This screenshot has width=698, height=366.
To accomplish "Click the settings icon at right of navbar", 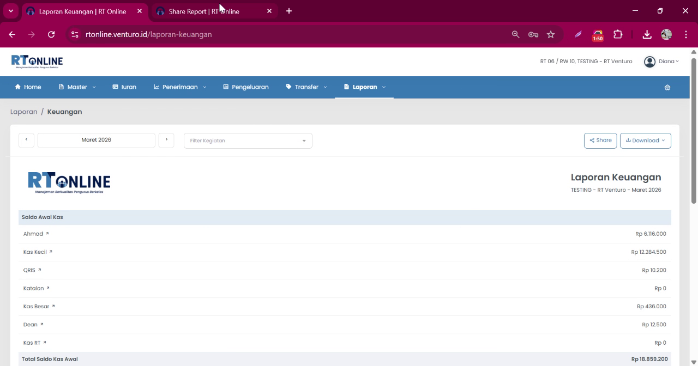I will coord(667,87).
